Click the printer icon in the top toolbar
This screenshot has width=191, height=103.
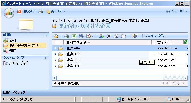click(41, 12)
